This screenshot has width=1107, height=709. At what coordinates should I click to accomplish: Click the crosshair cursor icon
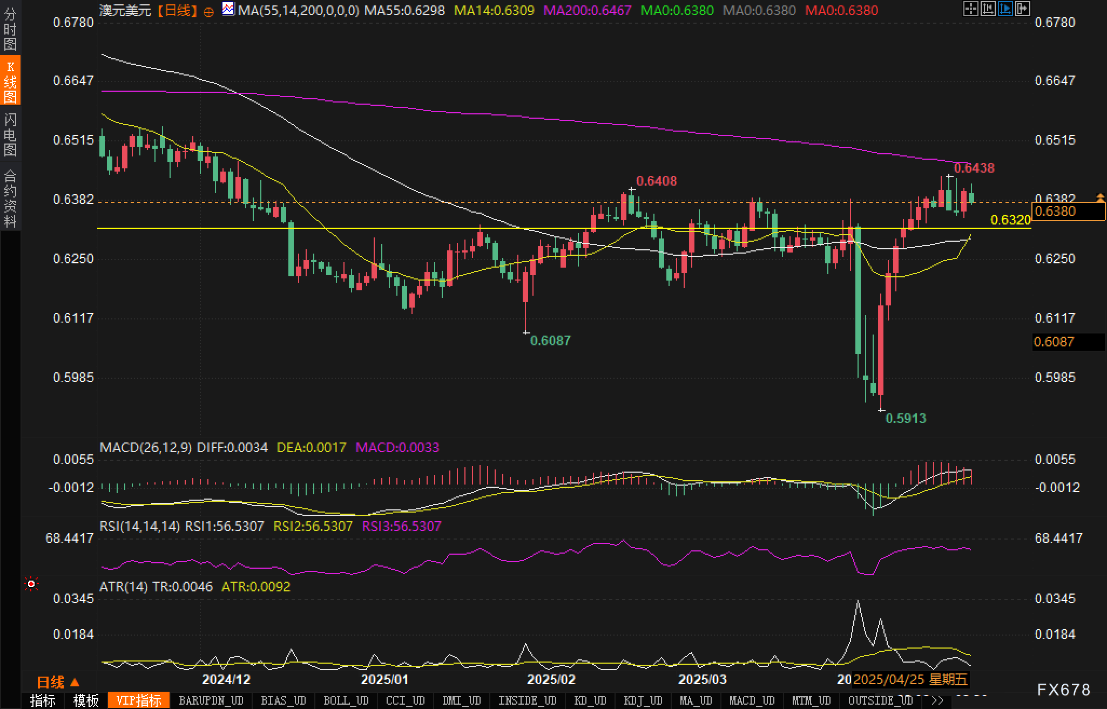[970, 9]
